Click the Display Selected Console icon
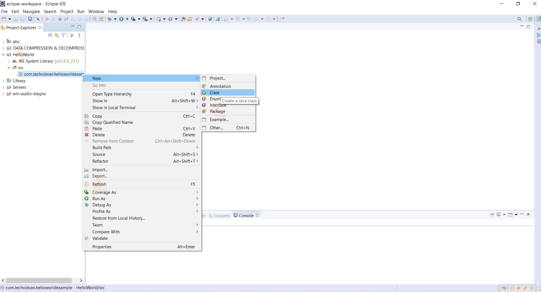This screenshot has height=292, width=541. tap(498, 214)
